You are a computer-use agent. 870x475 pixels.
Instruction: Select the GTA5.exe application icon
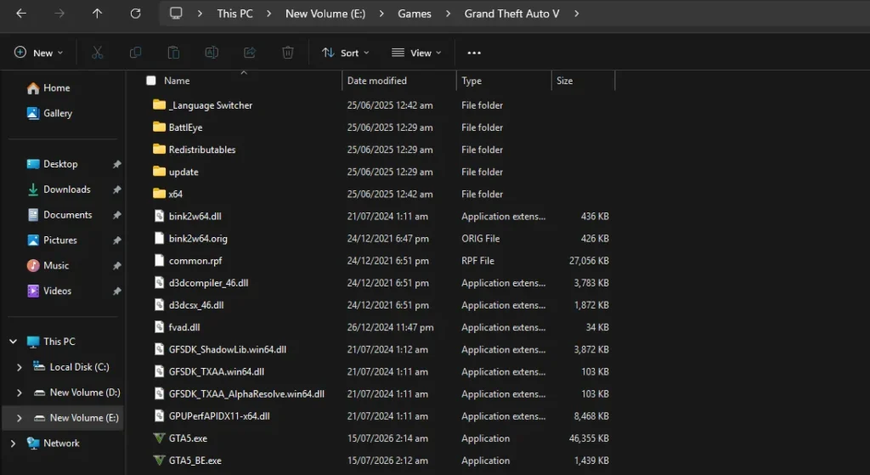159,438
